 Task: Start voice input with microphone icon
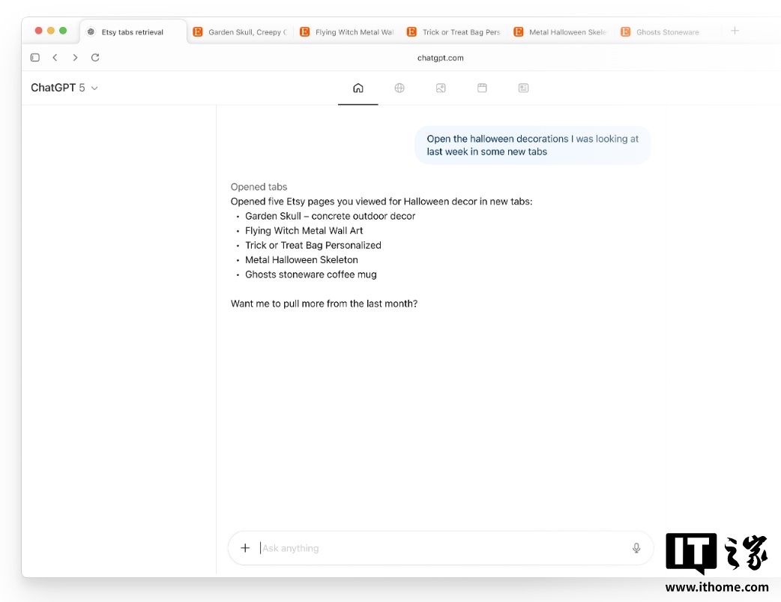coord(636,548)
